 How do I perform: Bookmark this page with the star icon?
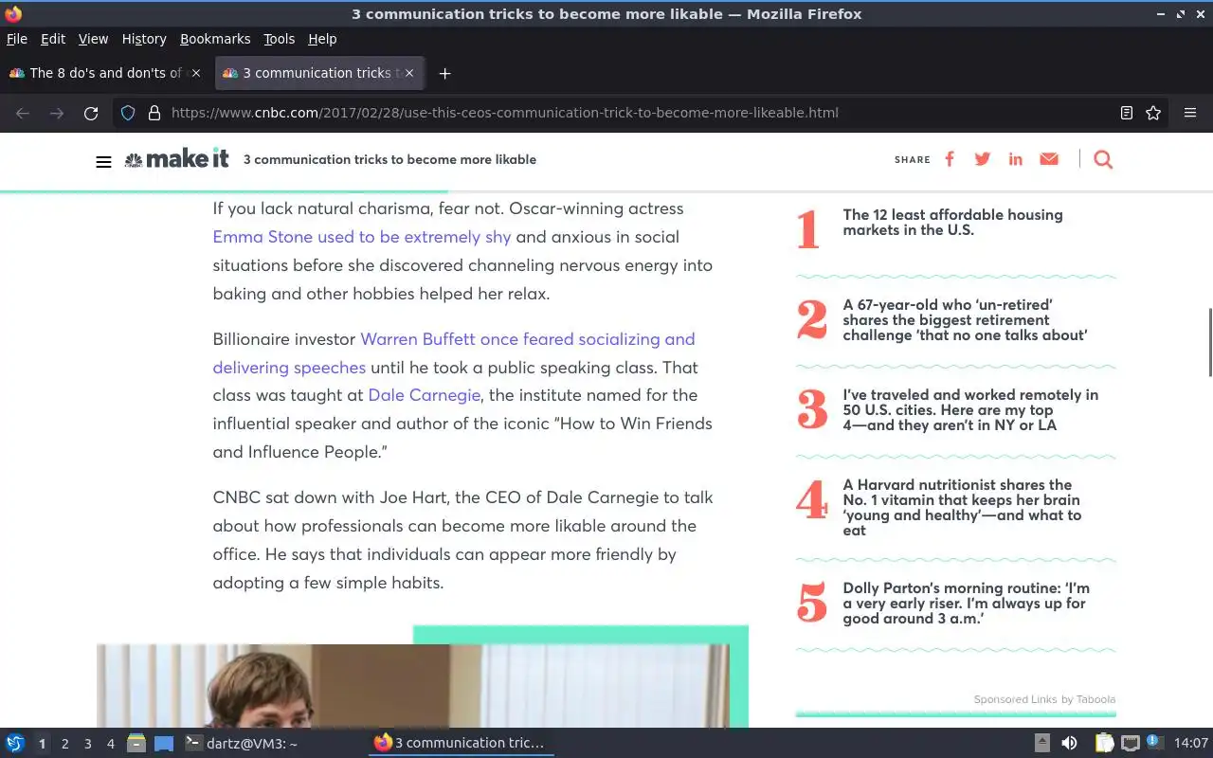(x=1153, y=113)
